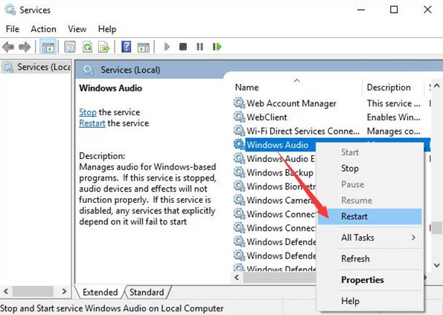Switch to the Standard tab

click(147, 292)
